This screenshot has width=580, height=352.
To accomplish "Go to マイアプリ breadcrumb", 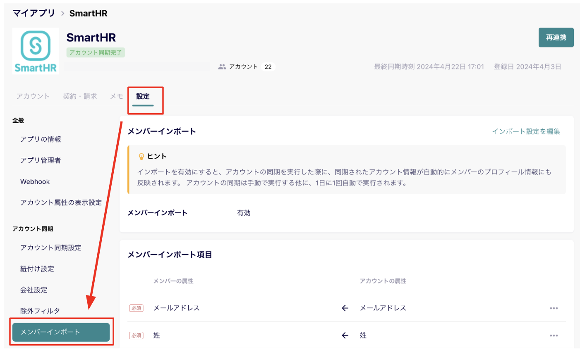I will 34,13.
